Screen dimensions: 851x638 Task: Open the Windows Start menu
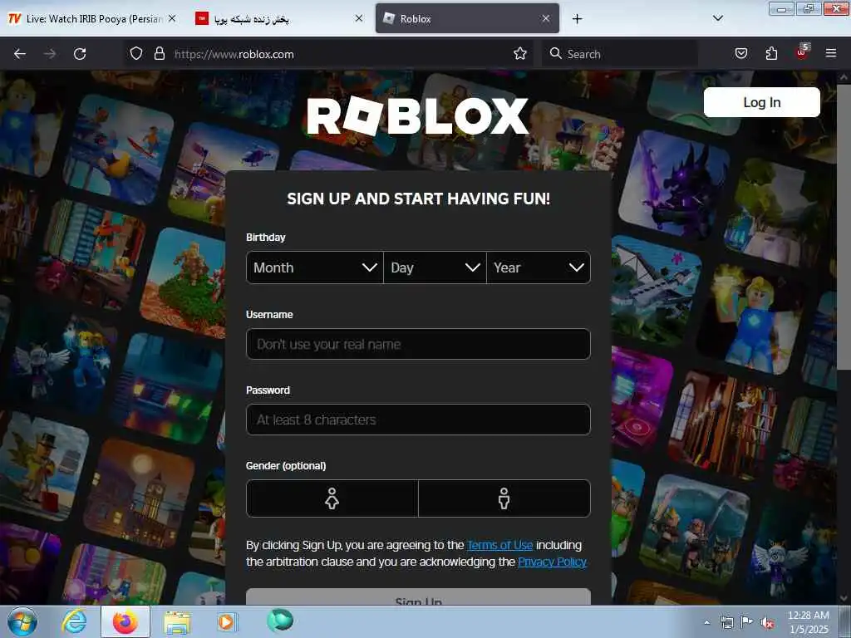22,621
